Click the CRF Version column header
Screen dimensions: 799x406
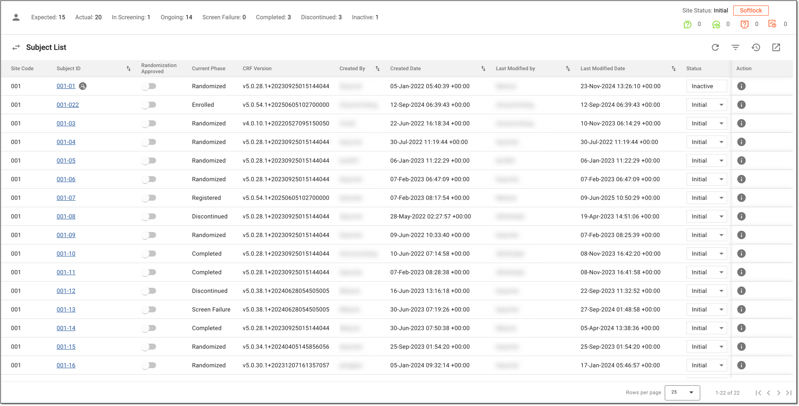[257, 68]
